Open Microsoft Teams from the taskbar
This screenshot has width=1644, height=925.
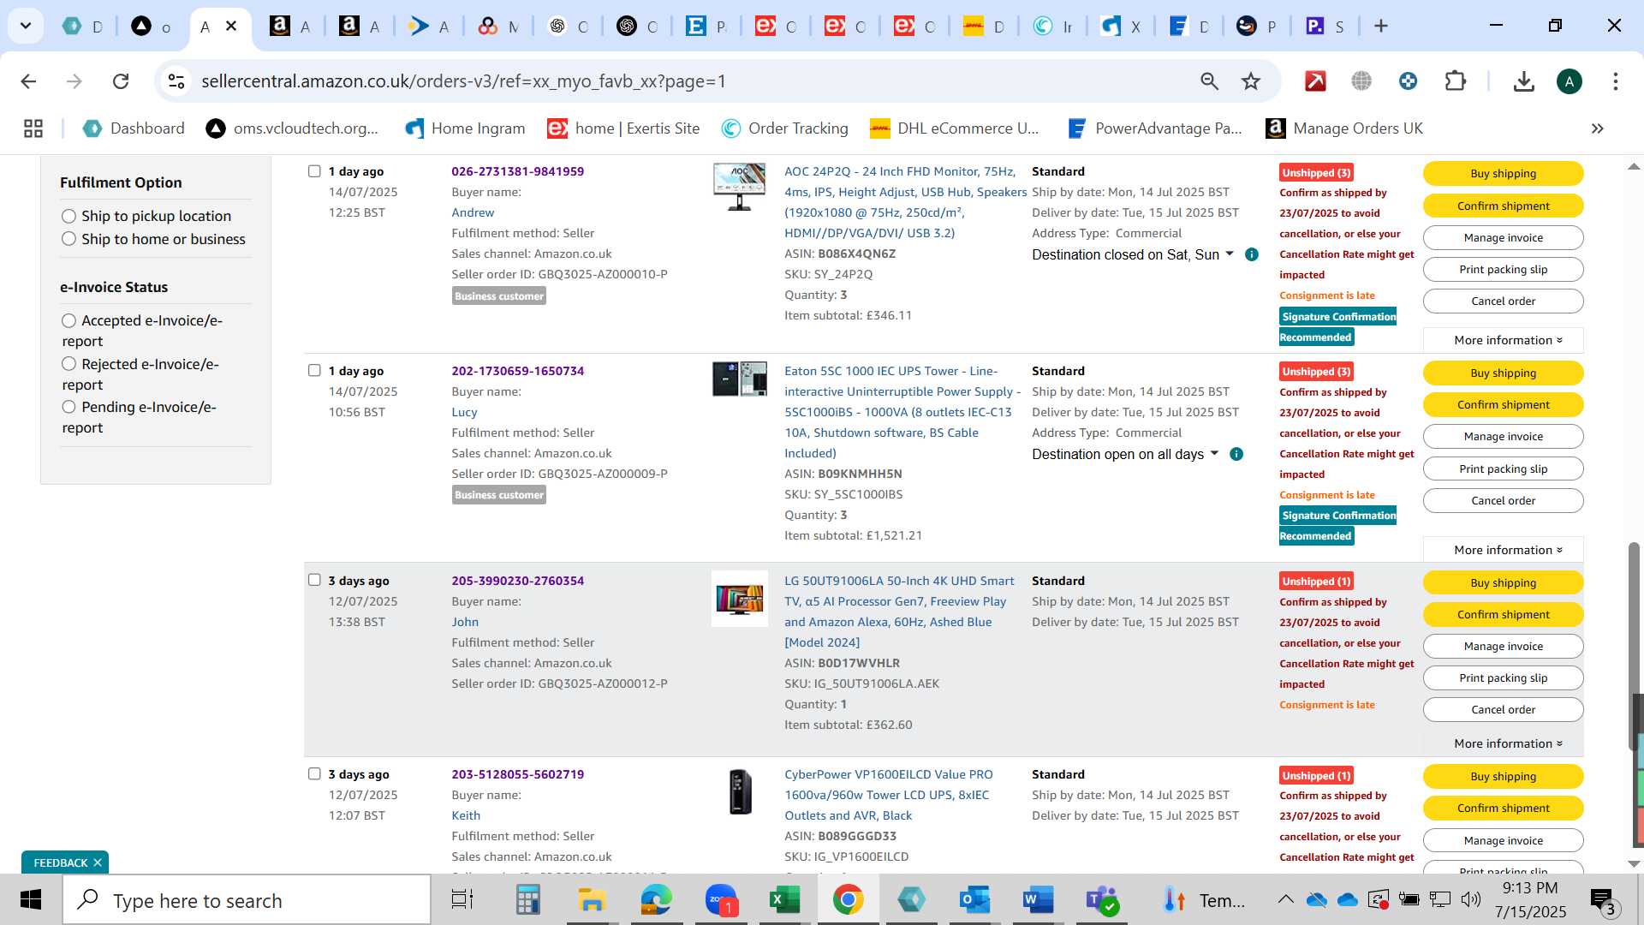[1102, 900]
